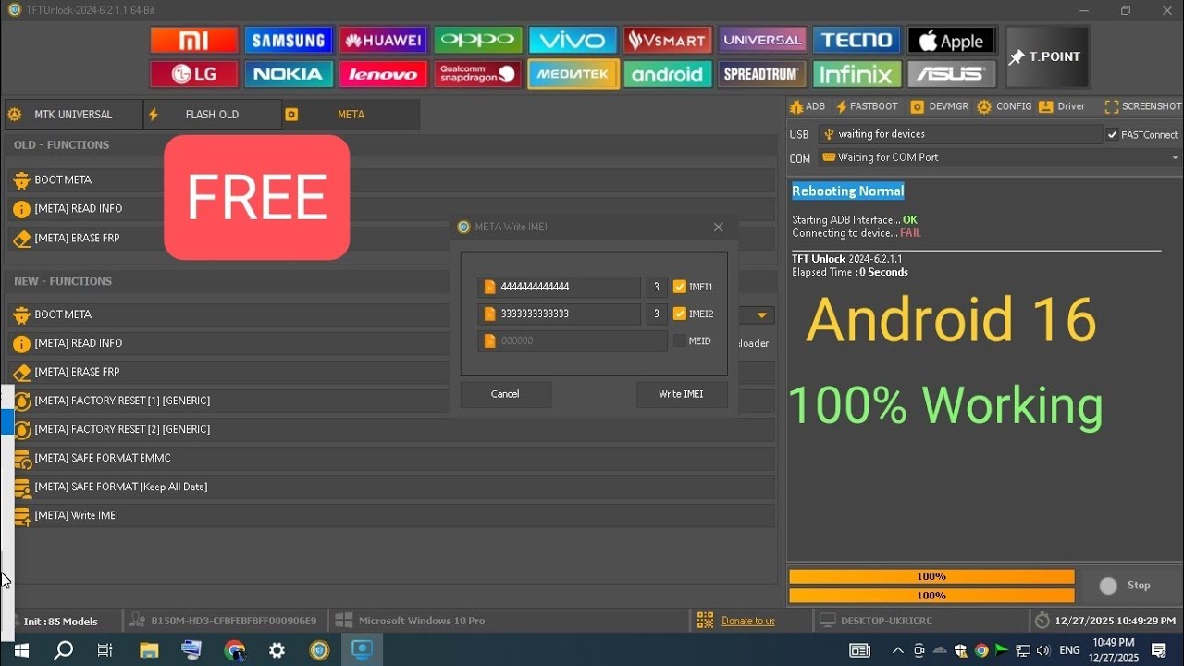Switch to the MTK UNIVERSAL tab

click(x=73, y=115)
